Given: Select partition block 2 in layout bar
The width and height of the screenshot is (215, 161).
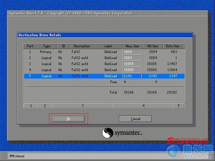Looking at the screenshot, I should (x=45, y=106).
